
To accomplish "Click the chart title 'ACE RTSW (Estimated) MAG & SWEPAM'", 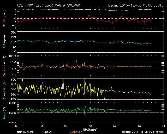I will 48,5.
